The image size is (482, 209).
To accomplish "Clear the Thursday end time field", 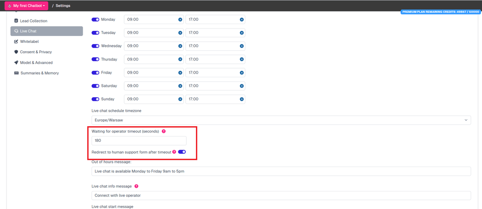I will coord(241,59).
